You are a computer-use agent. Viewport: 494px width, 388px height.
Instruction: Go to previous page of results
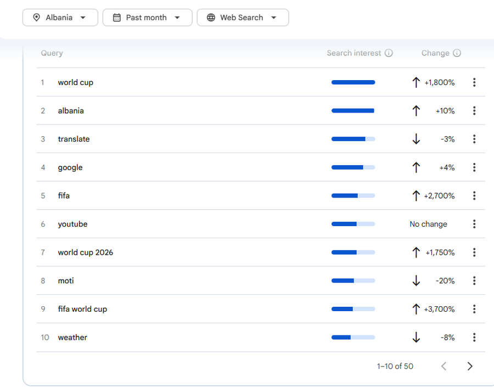click(444, 366)
